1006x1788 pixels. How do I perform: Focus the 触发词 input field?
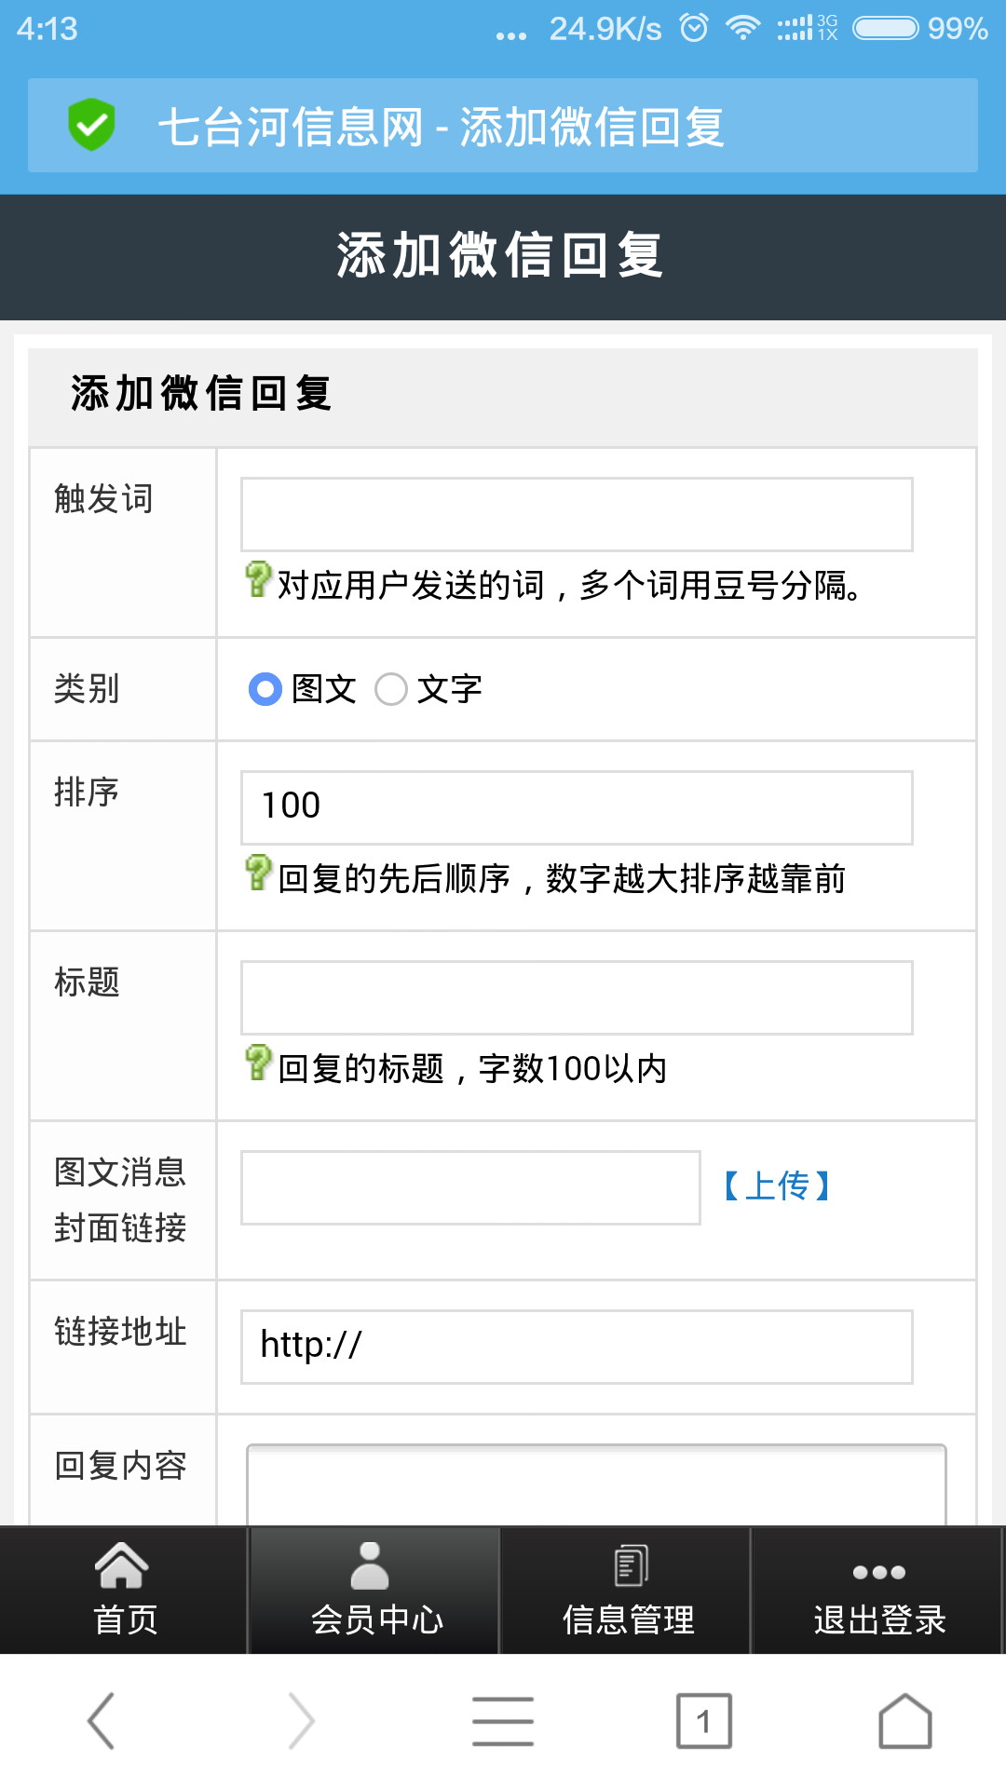577,515
